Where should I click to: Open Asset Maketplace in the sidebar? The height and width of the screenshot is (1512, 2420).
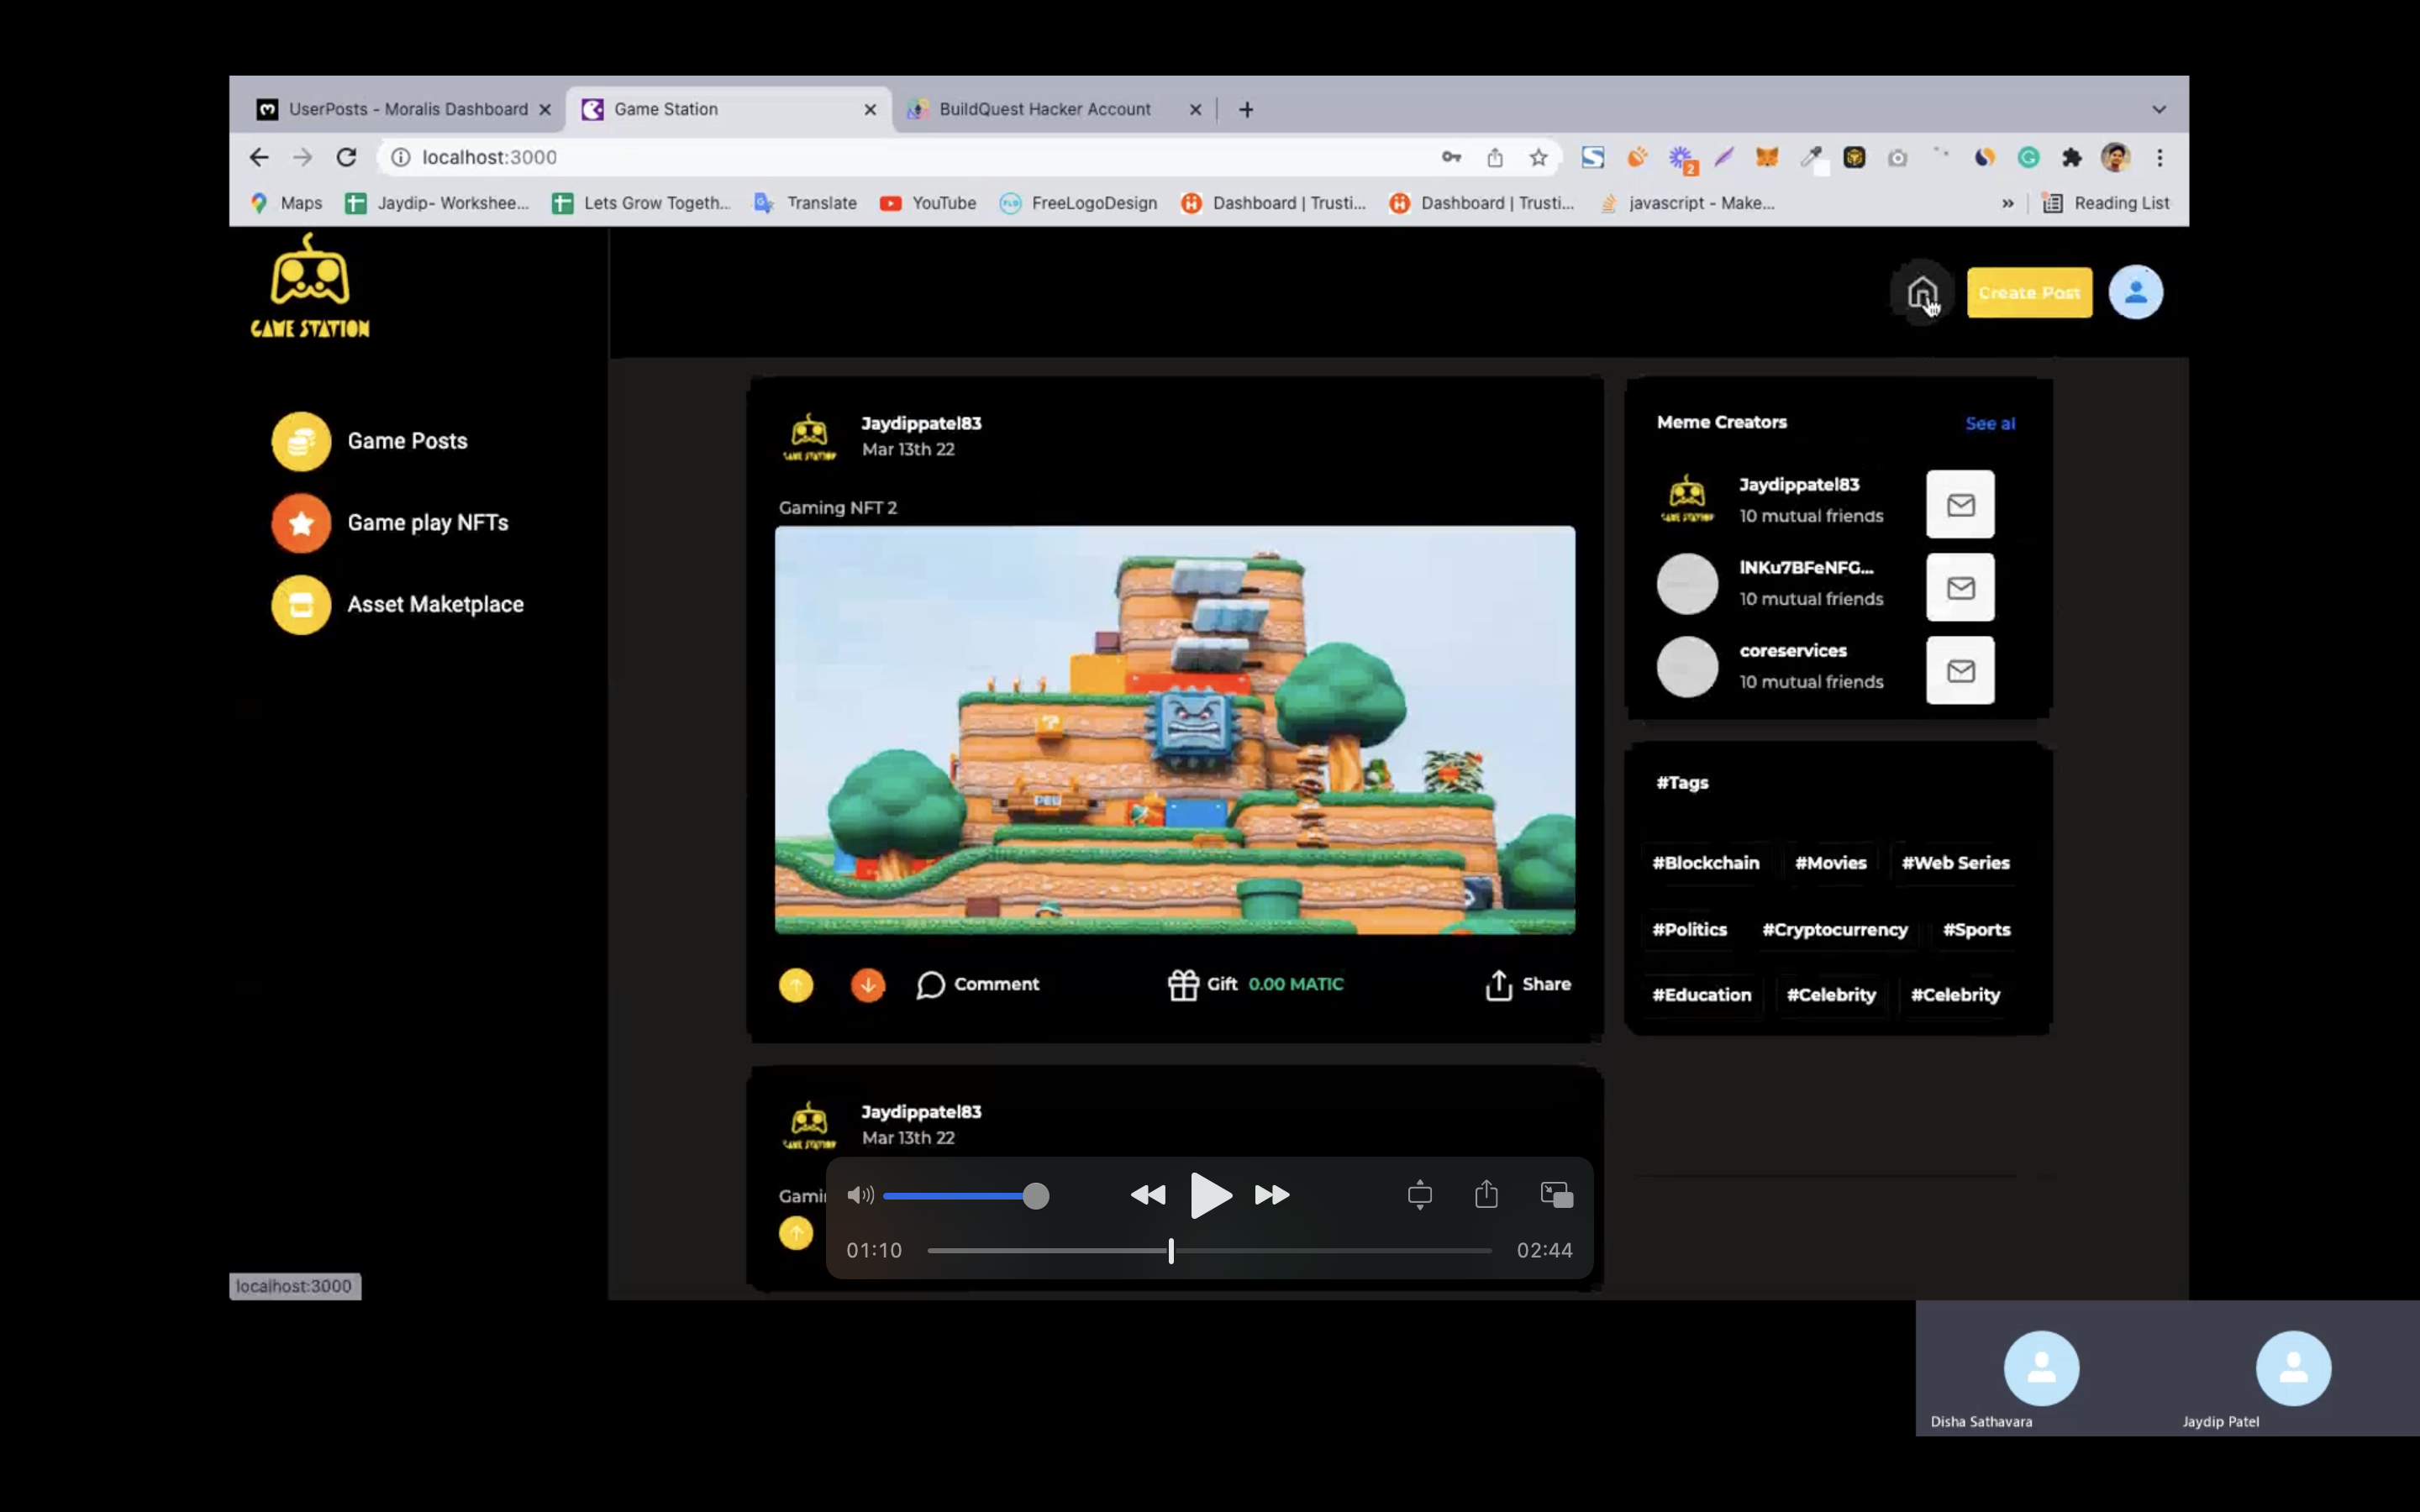tap(398, 605)
